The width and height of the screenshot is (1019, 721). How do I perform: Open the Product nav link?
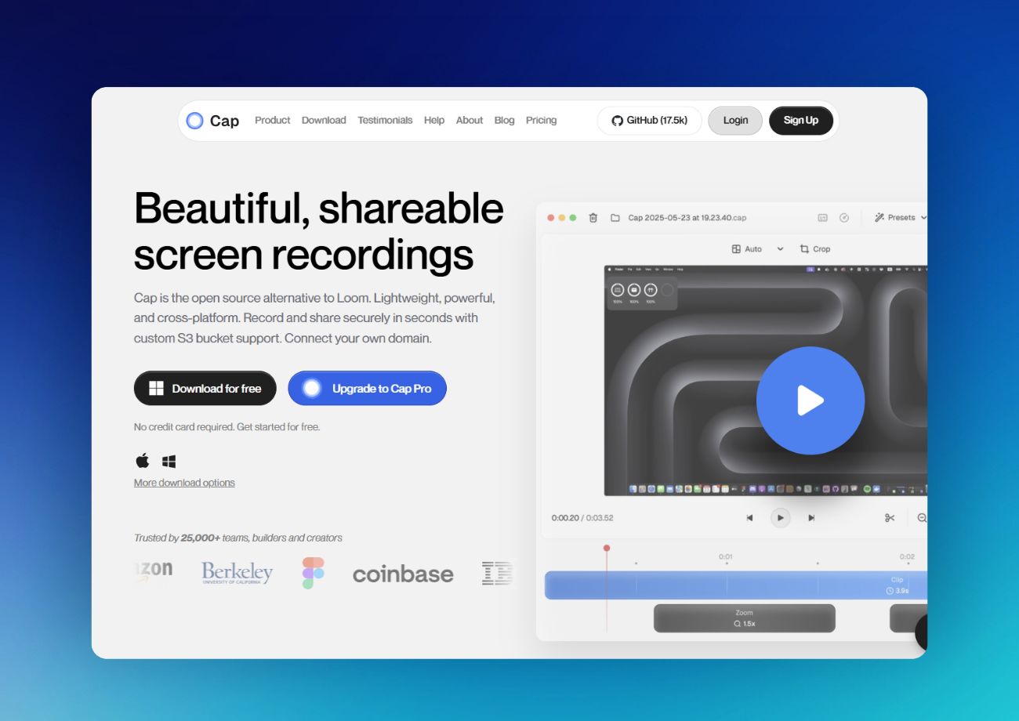point(273,120)
